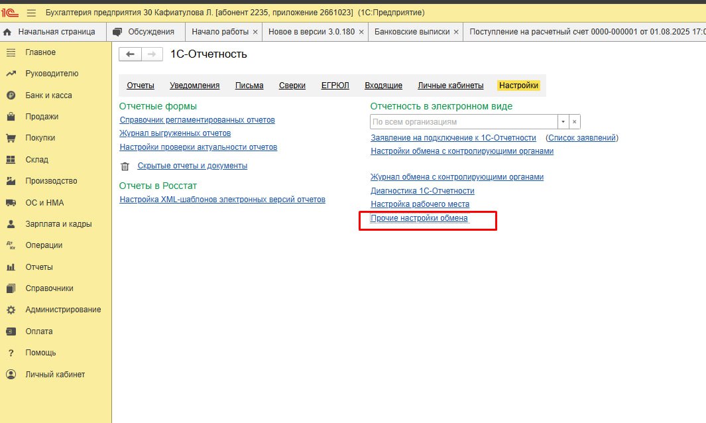Open Настройка рабочего места link
The image size is (706, 423).
(x=420, y=204)
